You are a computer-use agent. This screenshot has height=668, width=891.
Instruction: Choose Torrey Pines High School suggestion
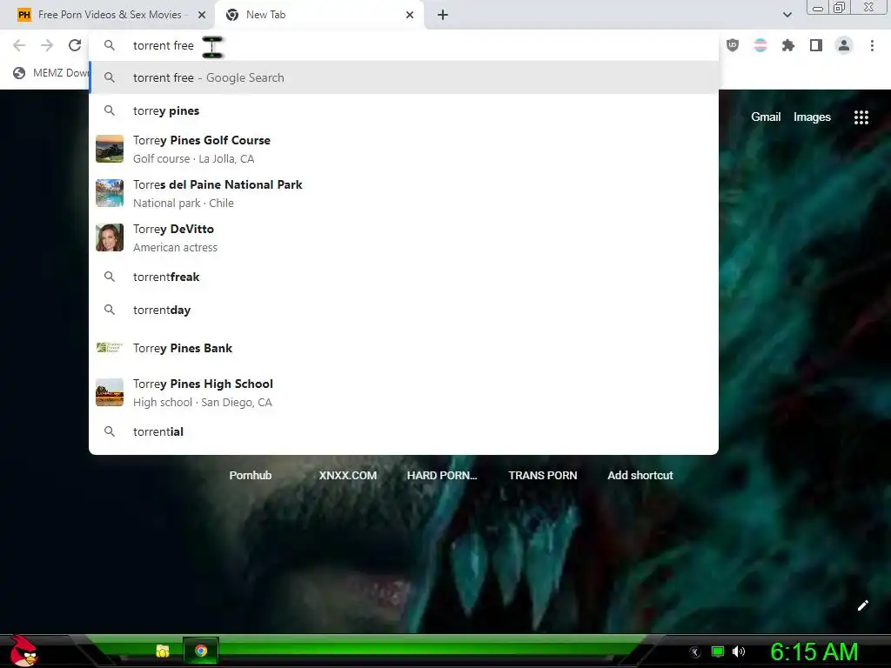pyautogui.click(x=404, y=392)
